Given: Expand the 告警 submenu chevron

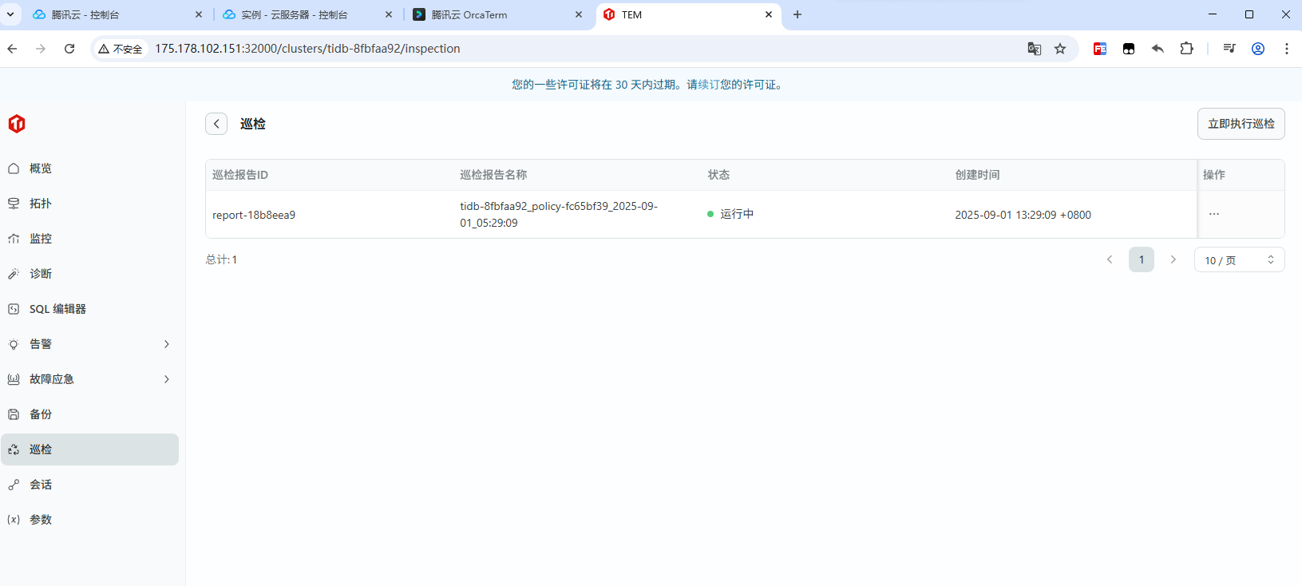Looking at the screenshot, I should tap(167, 344).
